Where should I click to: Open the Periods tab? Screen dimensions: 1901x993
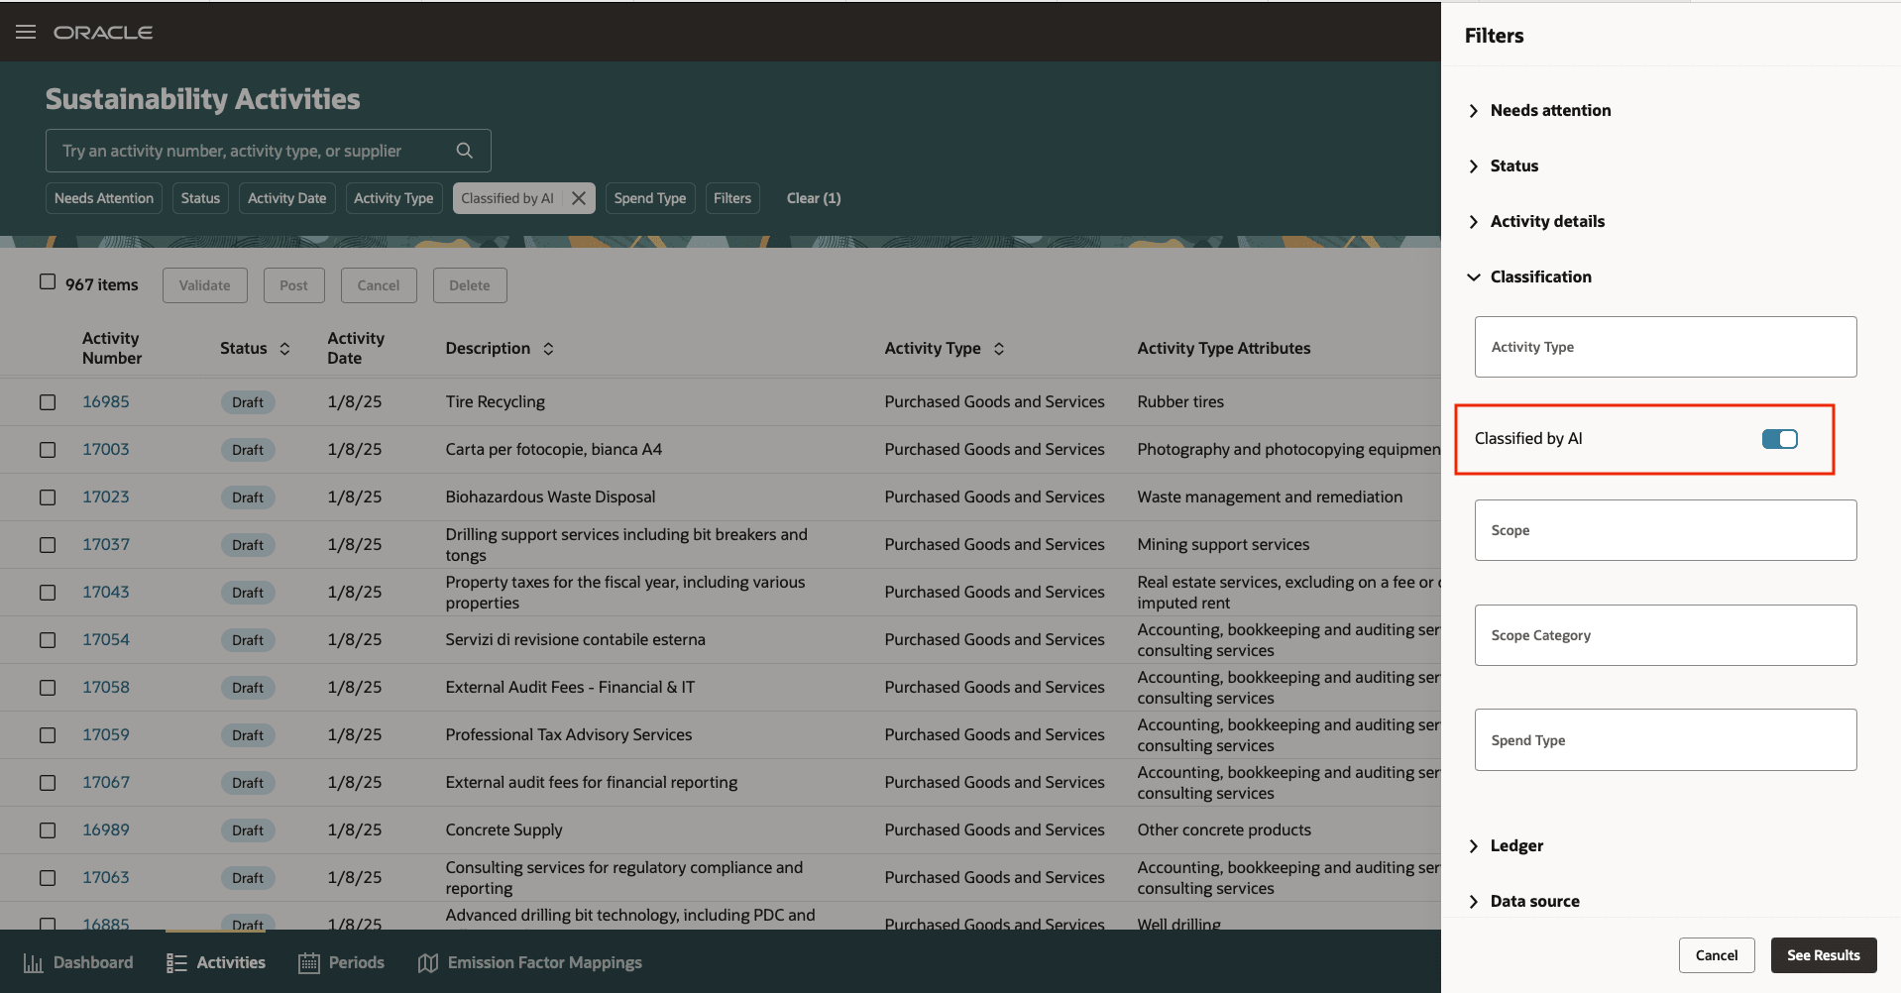341,963
